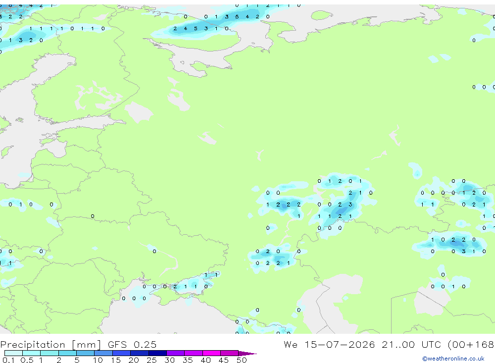The width and height of the screenshot is (495, 363).
Task: Click the '50' legend scale label
Action: click(242, 360)
